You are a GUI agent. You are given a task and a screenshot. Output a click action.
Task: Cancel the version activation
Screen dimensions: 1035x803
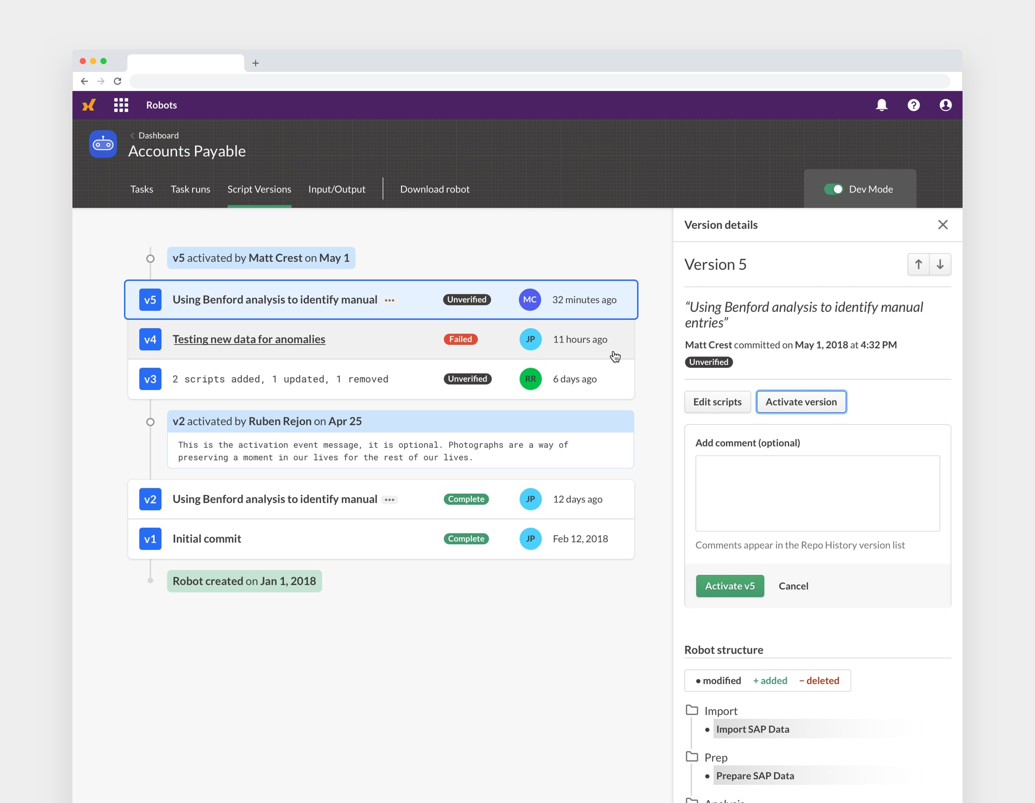(793, 586)
